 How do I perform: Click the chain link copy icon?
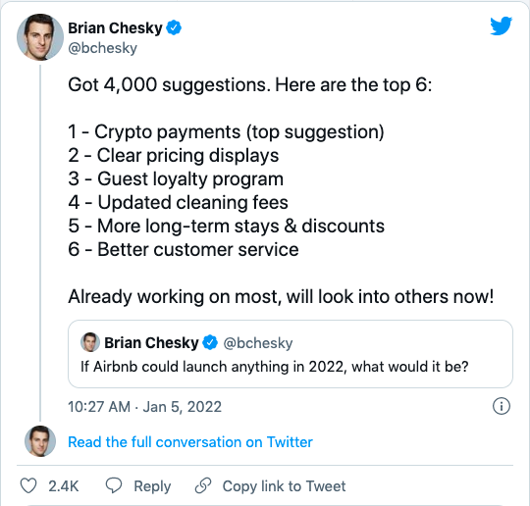click(203, 485)
